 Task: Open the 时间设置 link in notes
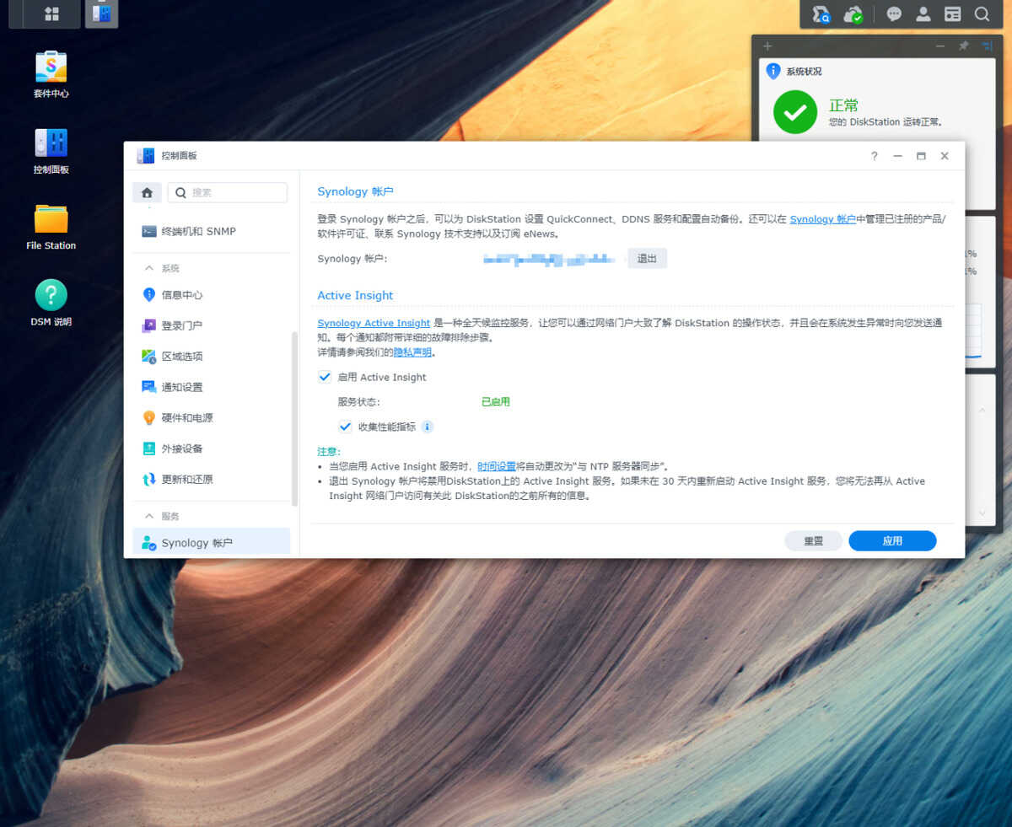tap(497, 466)
